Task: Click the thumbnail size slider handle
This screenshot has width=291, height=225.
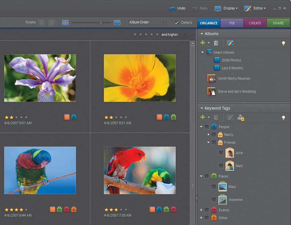Action: pos(101,22)
